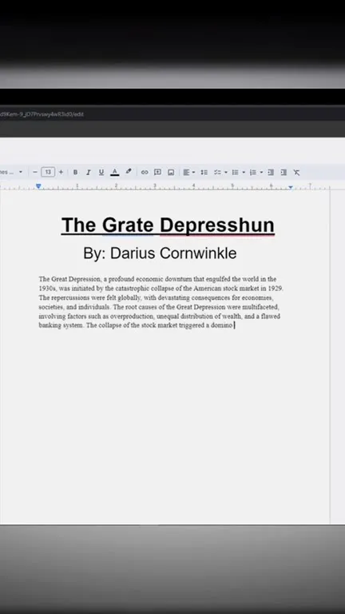This screenshot has width=345, height=614.
Task: Click the word 'overproduction' in the paragraph
Action: pos(133,316)
